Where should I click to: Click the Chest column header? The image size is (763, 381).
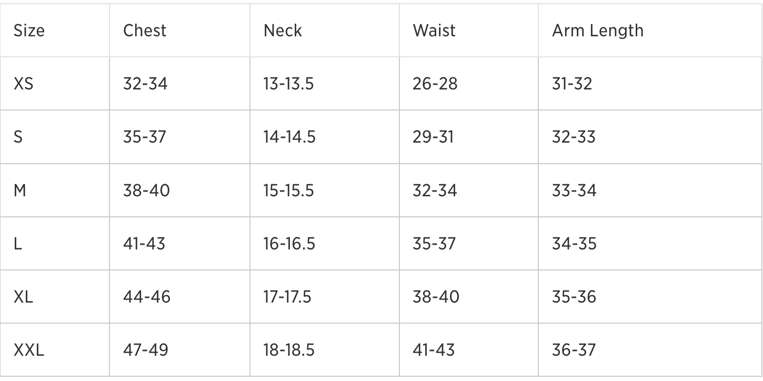(145, 31)
